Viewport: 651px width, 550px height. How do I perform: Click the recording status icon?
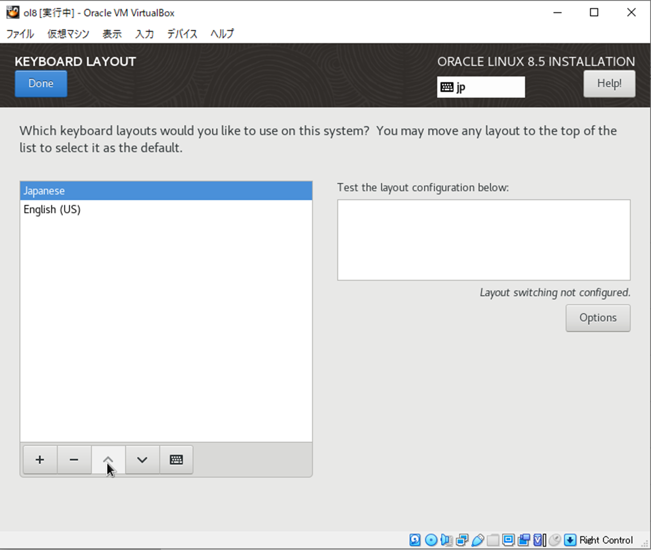tap(524, 540)
